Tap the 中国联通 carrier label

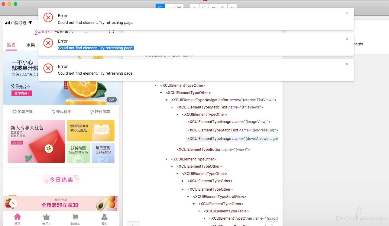(19, 23)
